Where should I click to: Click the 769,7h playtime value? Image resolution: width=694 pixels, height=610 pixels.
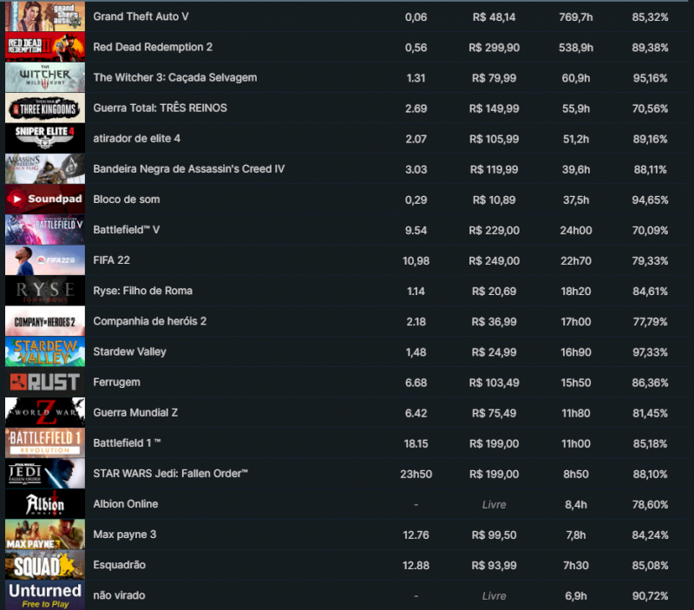pyautogui.click(x=575, y=17)
